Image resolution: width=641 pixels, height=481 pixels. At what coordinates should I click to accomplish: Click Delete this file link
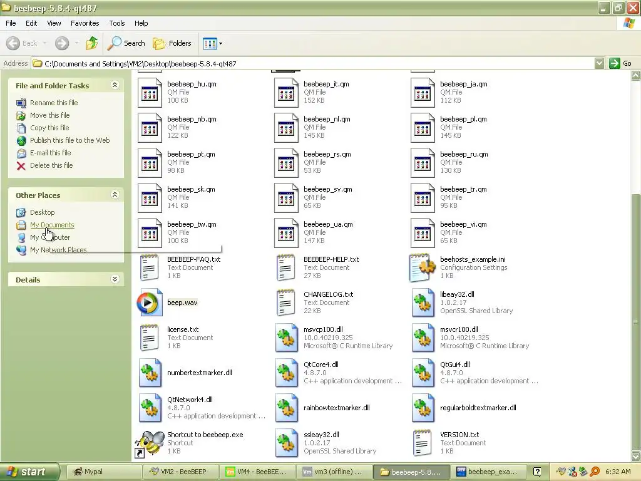51,165
